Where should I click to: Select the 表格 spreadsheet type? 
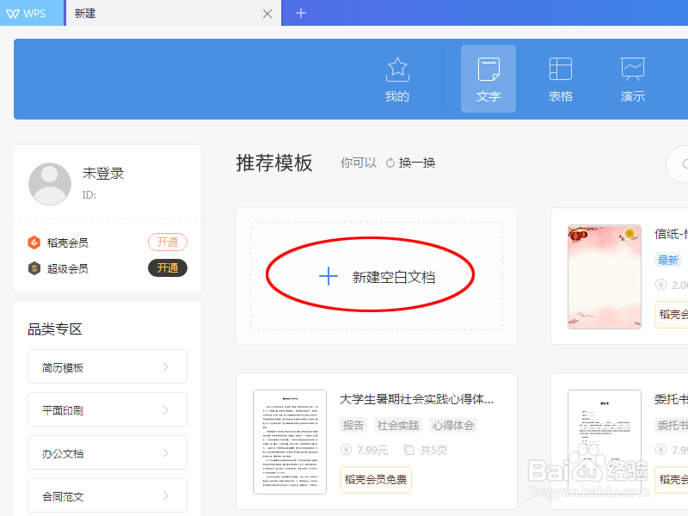tap(561, 79)
